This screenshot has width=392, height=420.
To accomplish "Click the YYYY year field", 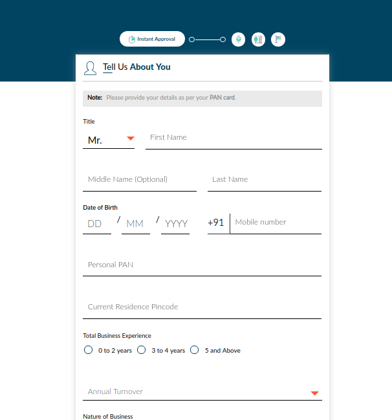I will pyautogui.click(x=175, y=223).
